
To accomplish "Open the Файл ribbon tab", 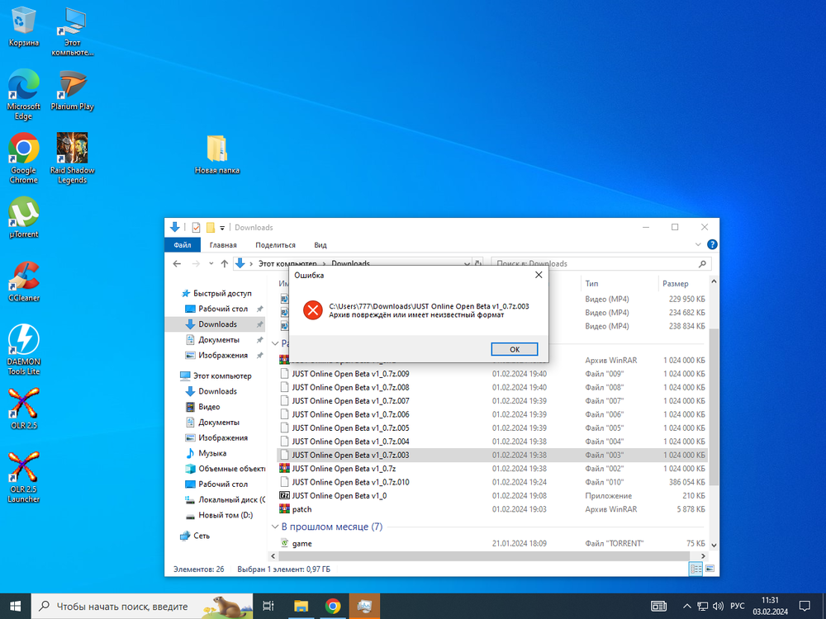I will (183, 245).
